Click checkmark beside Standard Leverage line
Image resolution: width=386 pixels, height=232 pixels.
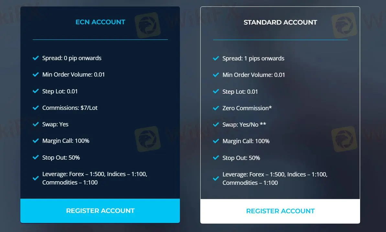coord(216,178)
